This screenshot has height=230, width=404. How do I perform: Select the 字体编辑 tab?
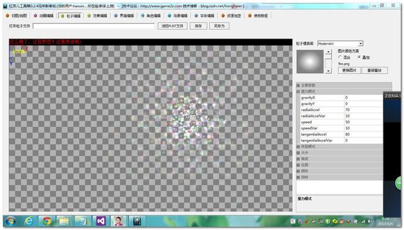click(x=204, y=16)
